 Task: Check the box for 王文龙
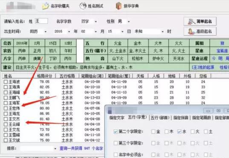[6, 130]
